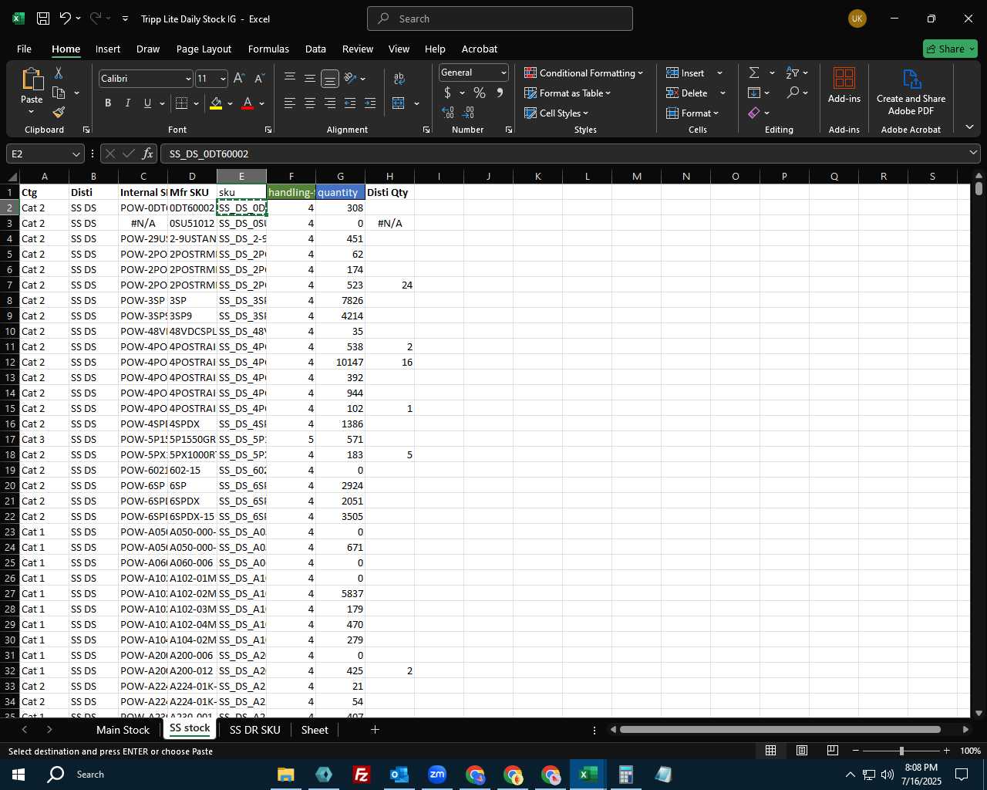Click the Insert Function fx icon
The width and height of the screenshot is (987, 790).
[148, 154]
